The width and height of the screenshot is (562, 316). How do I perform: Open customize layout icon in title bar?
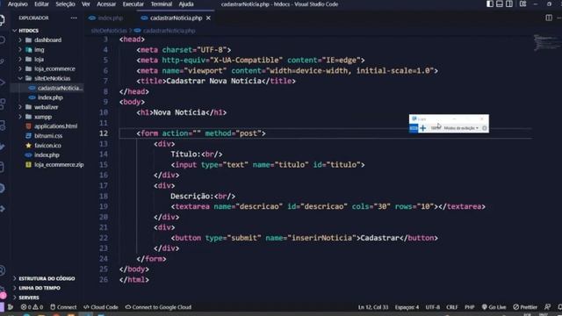coord(523,4)
